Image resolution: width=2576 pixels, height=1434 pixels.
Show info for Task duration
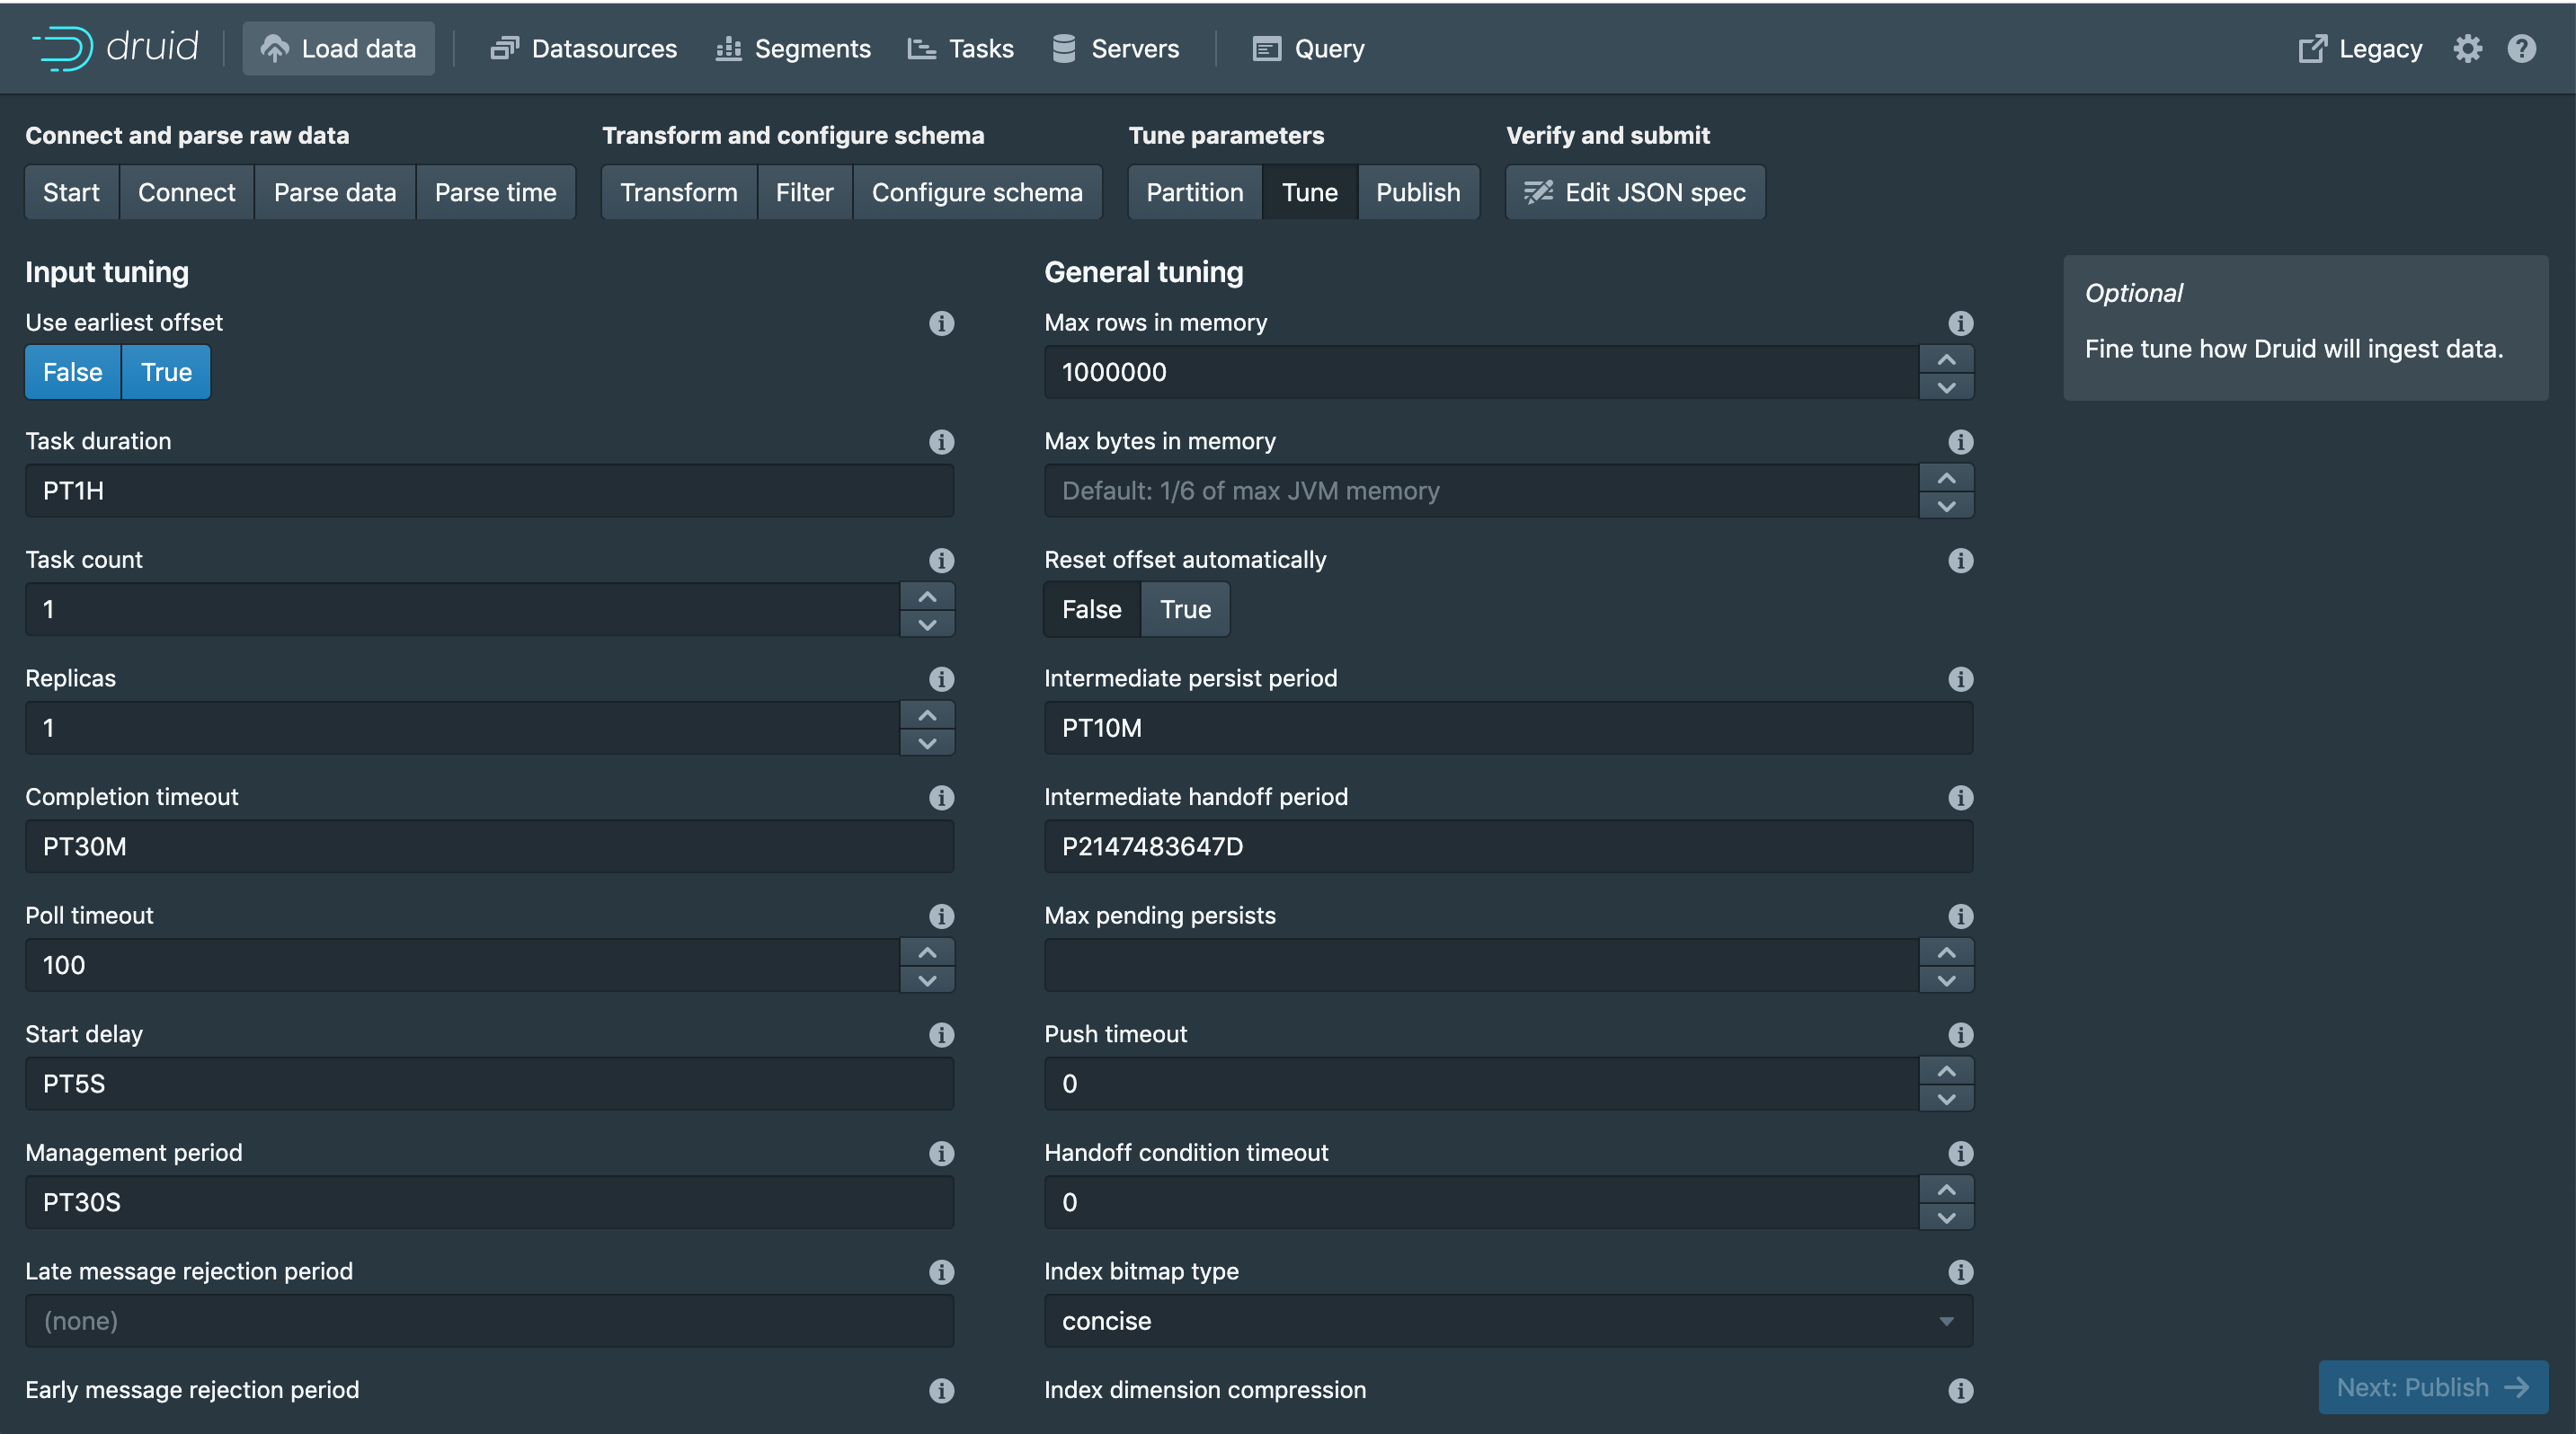click(x=941, y=442)
